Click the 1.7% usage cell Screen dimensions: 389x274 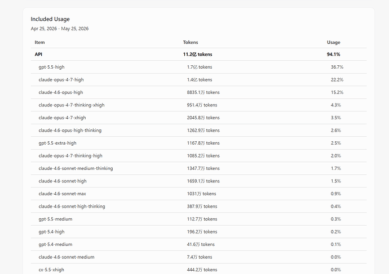[336, 168]
